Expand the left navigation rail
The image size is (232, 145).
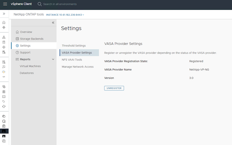(4, 14)
